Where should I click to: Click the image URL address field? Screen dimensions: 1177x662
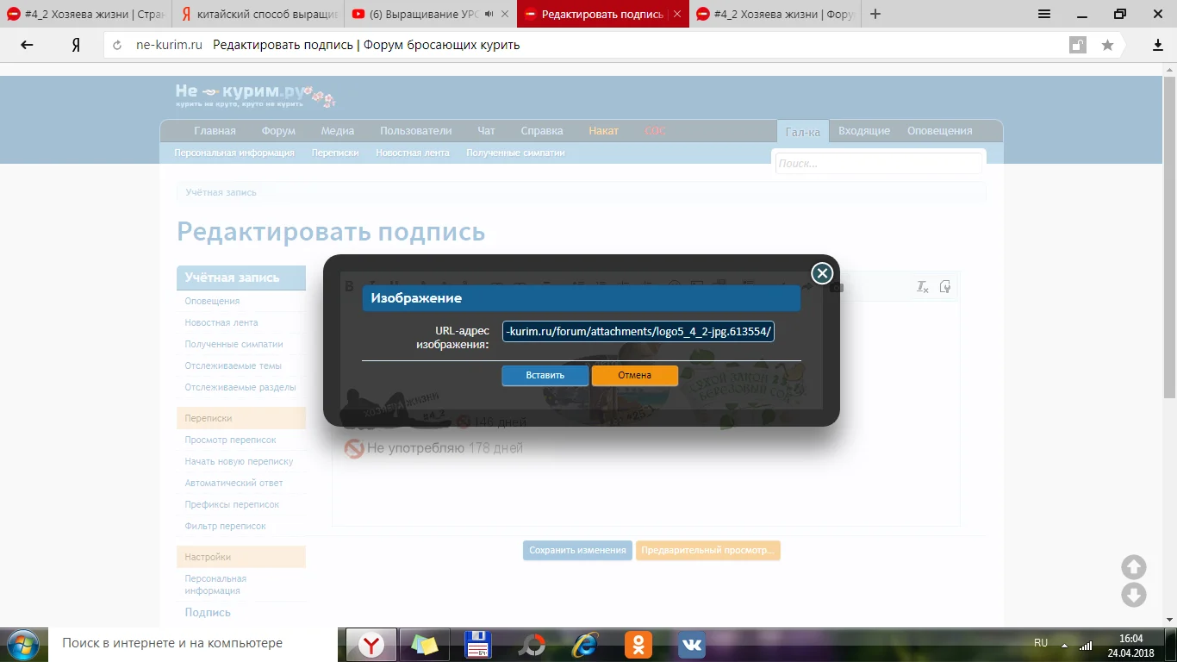[x=638, y=332]
